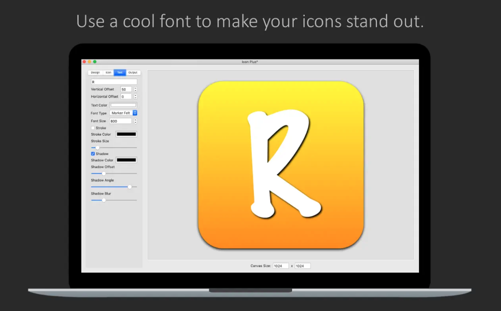The image size is (501, 311).
Task: Switch to the Icon tab
Action: click(108, 72)
